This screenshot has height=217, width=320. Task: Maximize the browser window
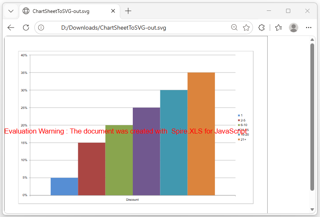tap(288, 11)
